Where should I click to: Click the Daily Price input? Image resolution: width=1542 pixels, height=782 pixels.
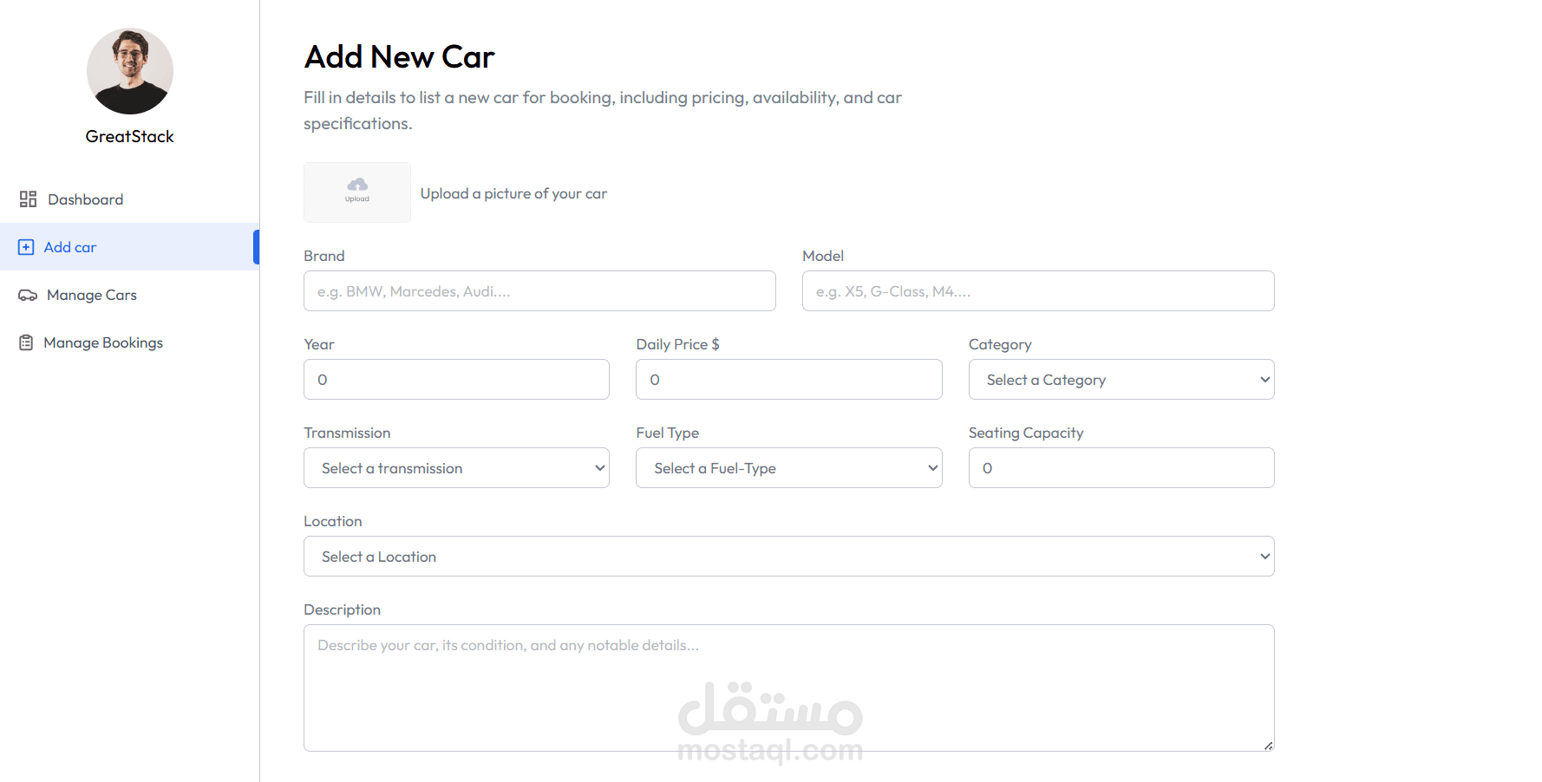click(x=788, y=380)
